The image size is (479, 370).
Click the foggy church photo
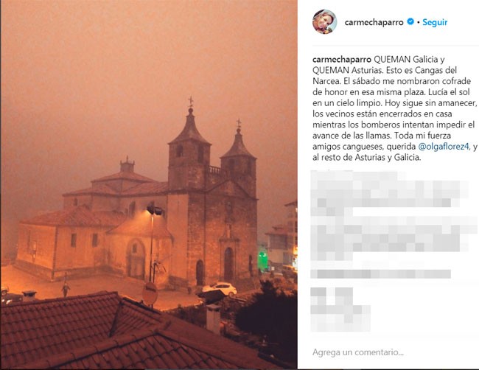[149, 184]
